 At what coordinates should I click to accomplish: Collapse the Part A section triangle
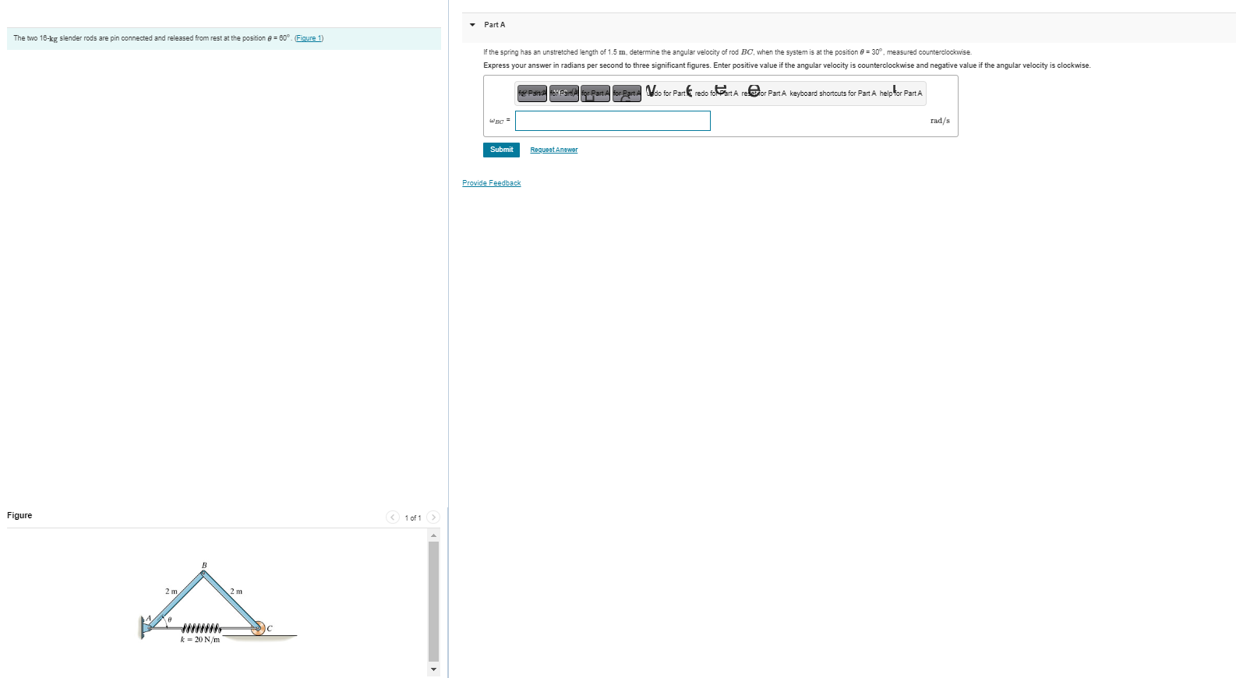[x=472, y=25]
